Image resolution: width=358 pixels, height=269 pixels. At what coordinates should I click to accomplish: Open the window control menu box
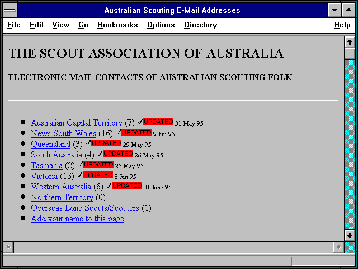point(10,10)
